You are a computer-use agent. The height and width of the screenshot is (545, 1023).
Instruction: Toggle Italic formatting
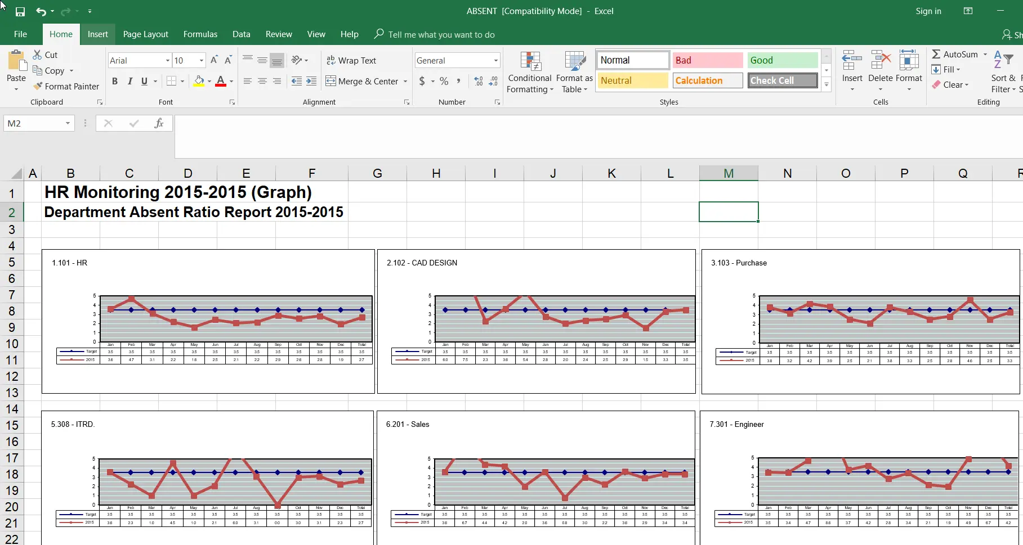pos(129,82)
